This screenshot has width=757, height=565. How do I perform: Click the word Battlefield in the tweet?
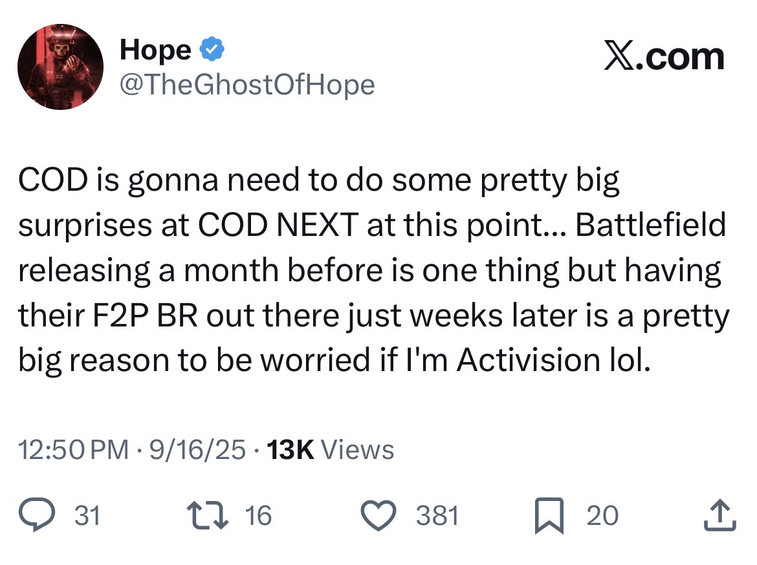[x=650, y=225]
